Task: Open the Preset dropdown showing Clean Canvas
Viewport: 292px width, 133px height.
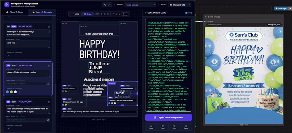Action: pyautogui.click(x=140, y=5)
